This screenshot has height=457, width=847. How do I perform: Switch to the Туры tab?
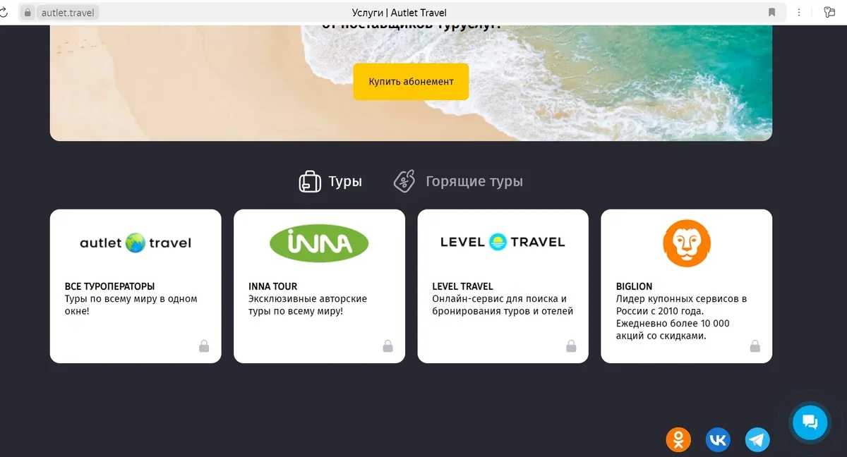coord(330,181)
